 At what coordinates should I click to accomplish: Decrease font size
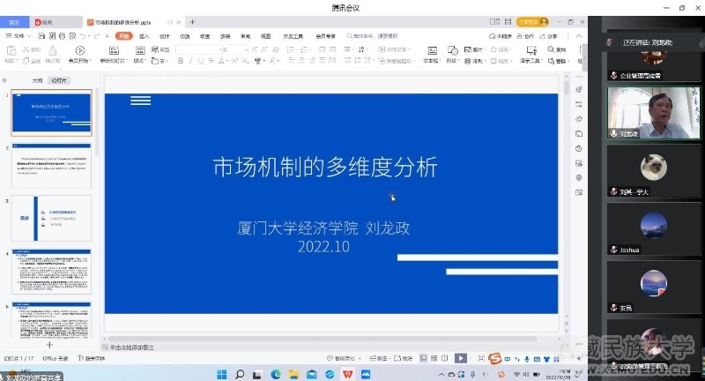[x=264, y=49]
